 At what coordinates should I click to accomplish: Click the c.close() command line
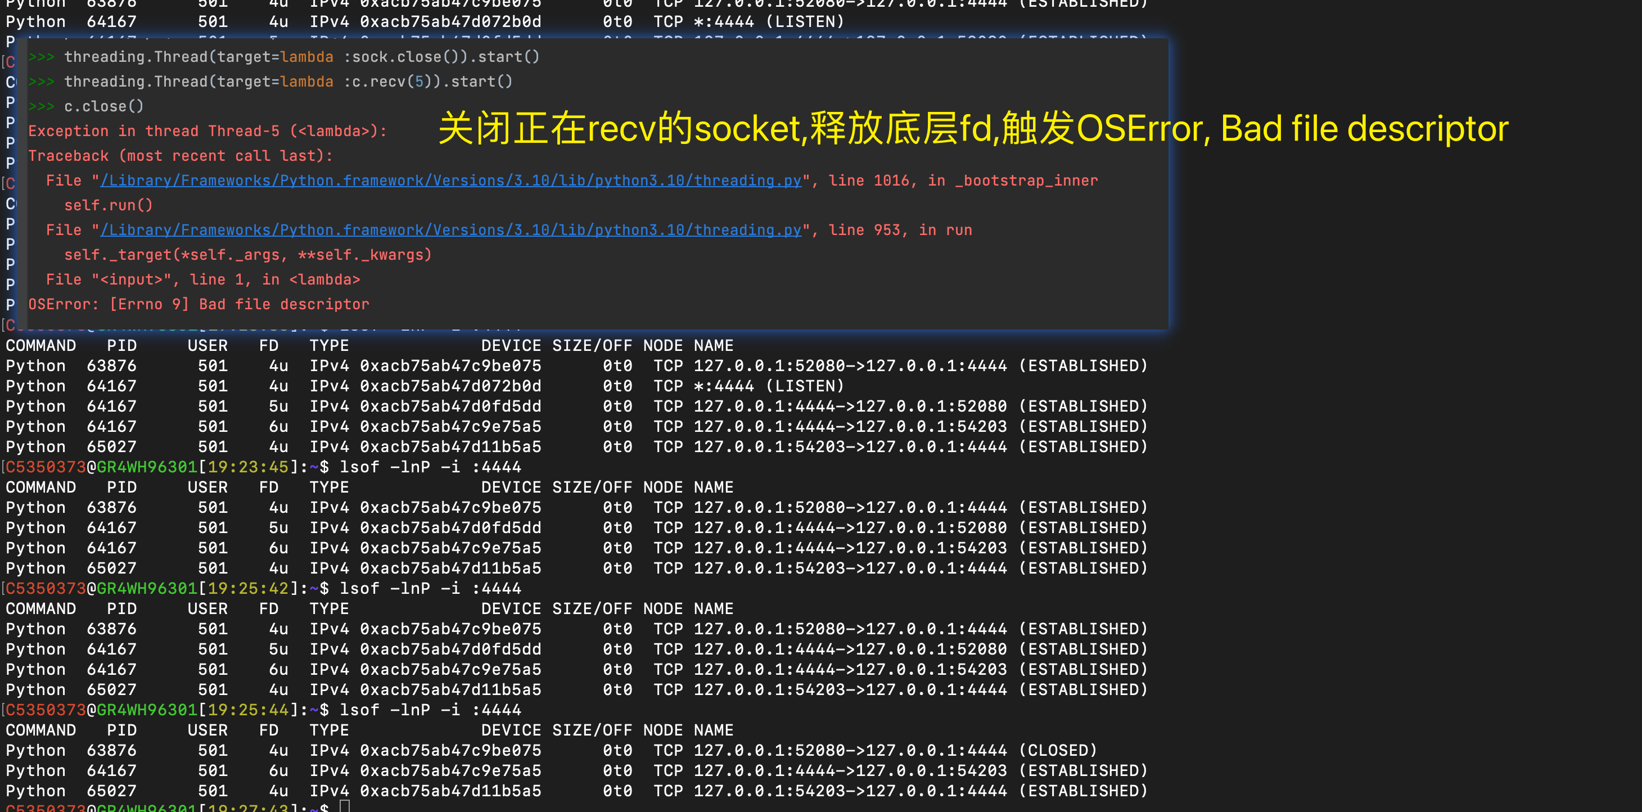point(103,106)
